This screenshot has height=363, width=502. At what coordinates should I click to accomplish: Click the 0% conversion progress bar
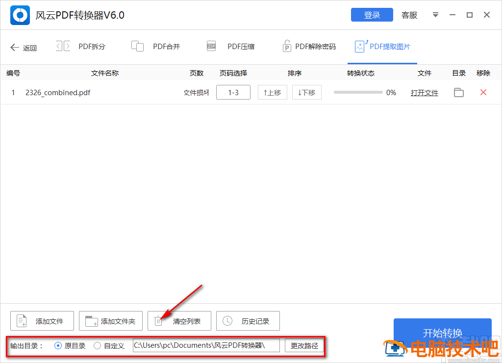tap(358, 93)
